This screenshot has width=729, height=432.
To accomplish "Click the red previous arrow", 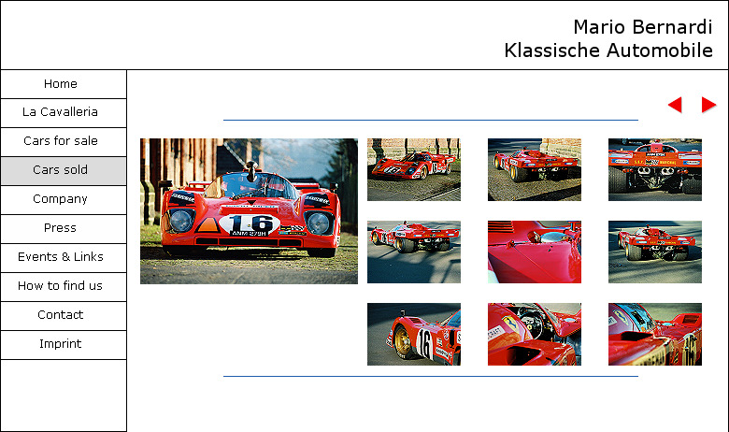I will pos(675,105).
